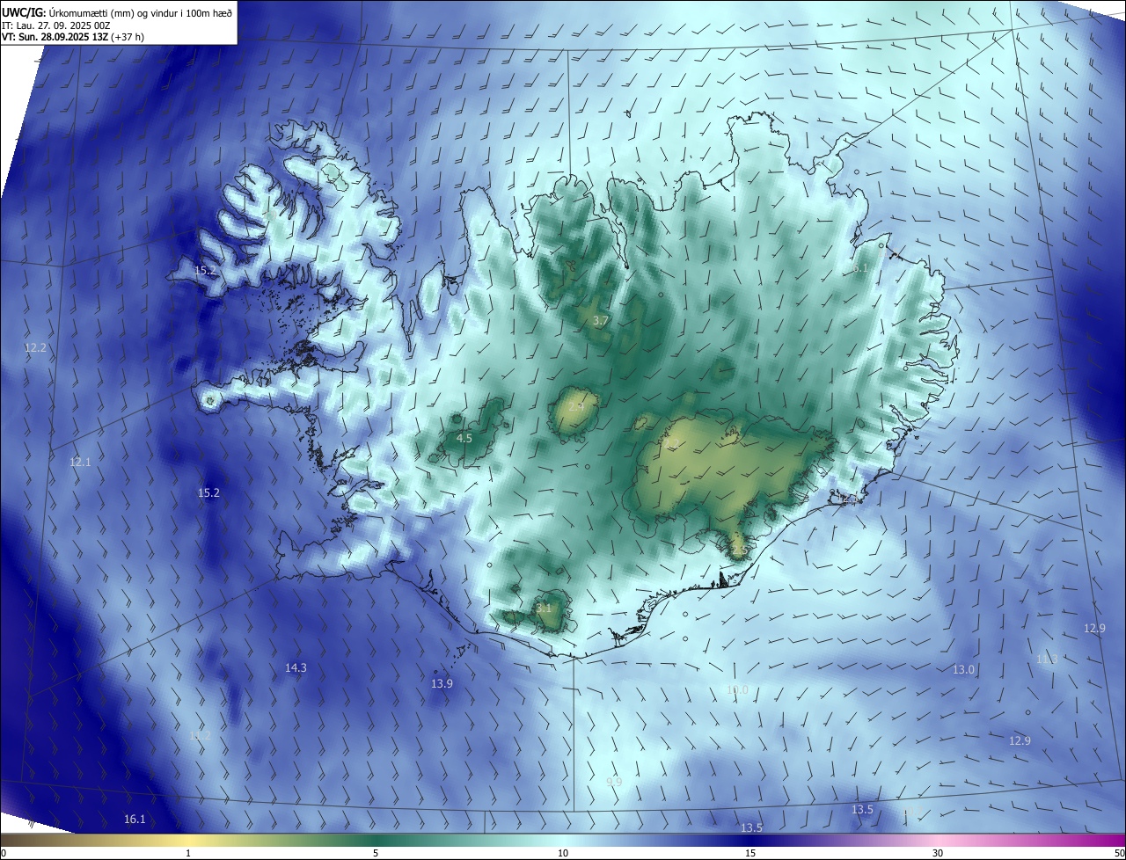
Task: Click the color scale tick label "1"
Action: click(188, 854)
